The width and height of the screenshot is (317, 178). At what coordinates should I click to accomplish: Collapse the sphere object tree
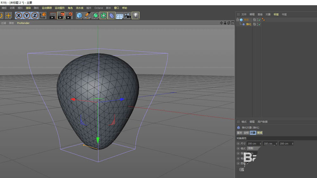tap(237, 20)
